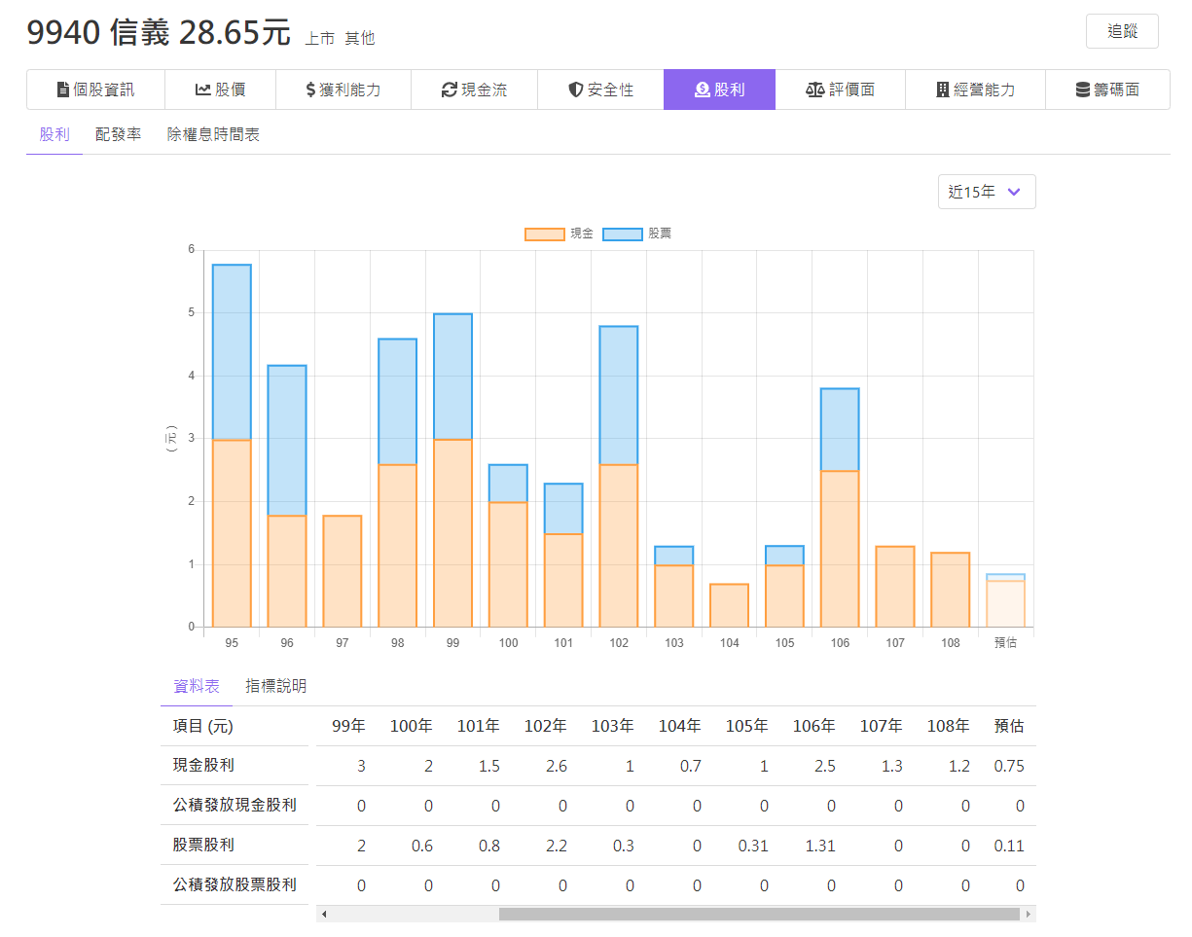This screenshot has width=1192, height=937.
Task: Click the left arrow of the table scrollbar
Action: tap(324, 915)
